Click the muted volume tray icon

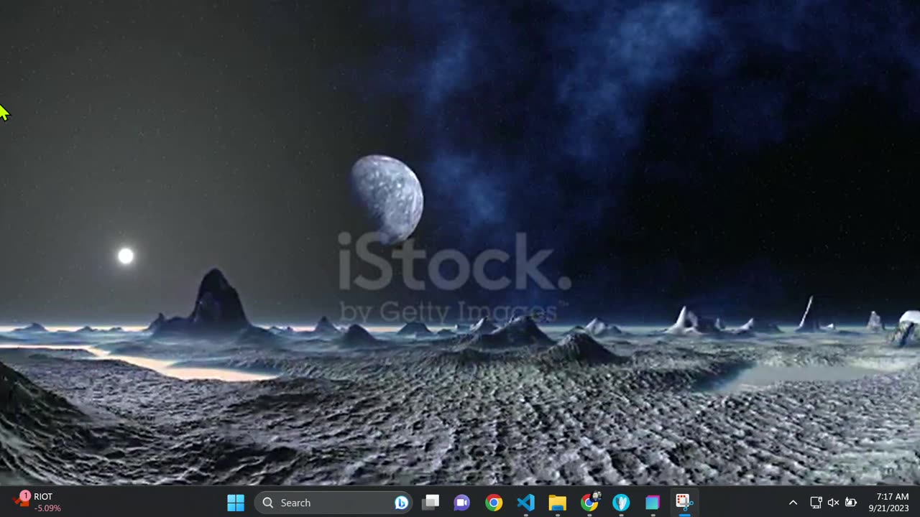tap(833, 503)
